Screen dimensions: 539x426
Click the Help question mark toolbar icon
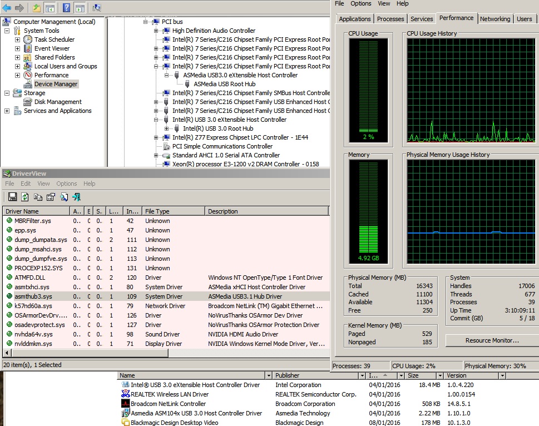coord(66,8)
